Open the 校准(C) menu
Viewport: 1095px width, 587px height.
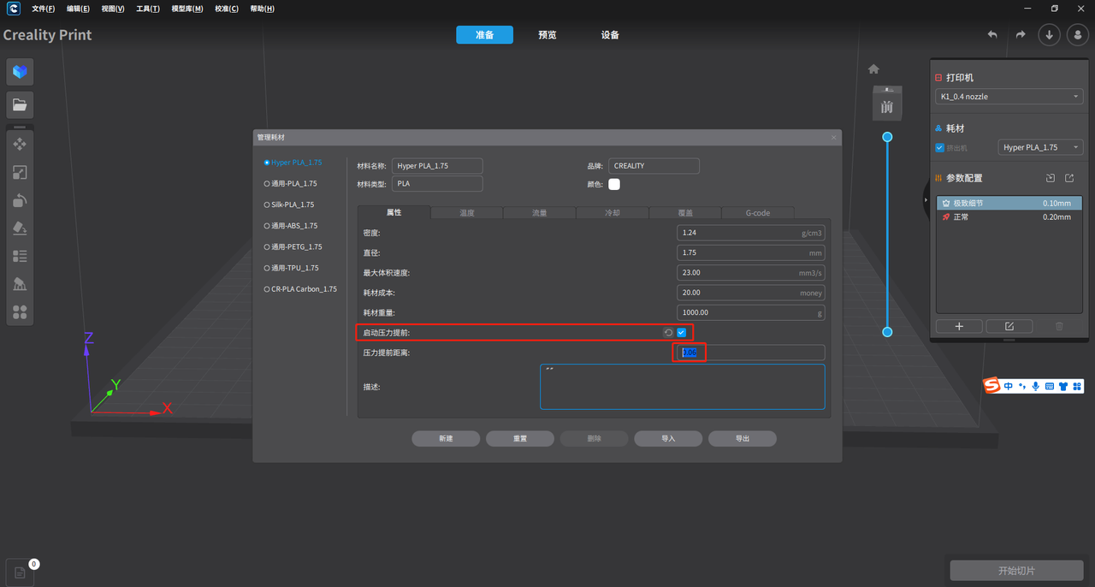click(x=227, y=9)
